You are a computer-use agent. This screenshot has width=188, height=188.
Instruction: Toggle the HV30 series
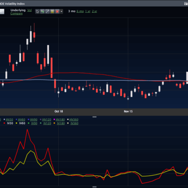[x=9, y=120]
